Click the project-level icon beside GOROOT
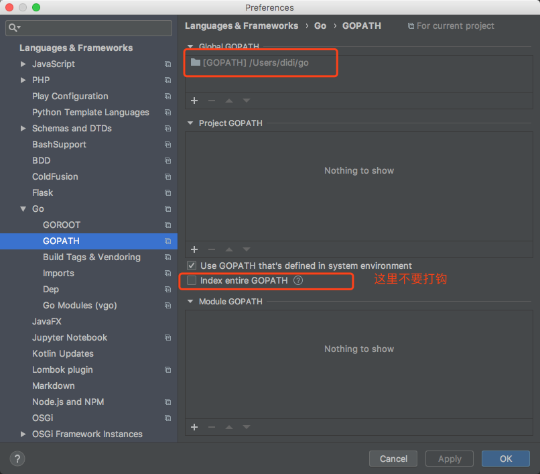This screenshot has height=474, width=540. pos(167,225)
